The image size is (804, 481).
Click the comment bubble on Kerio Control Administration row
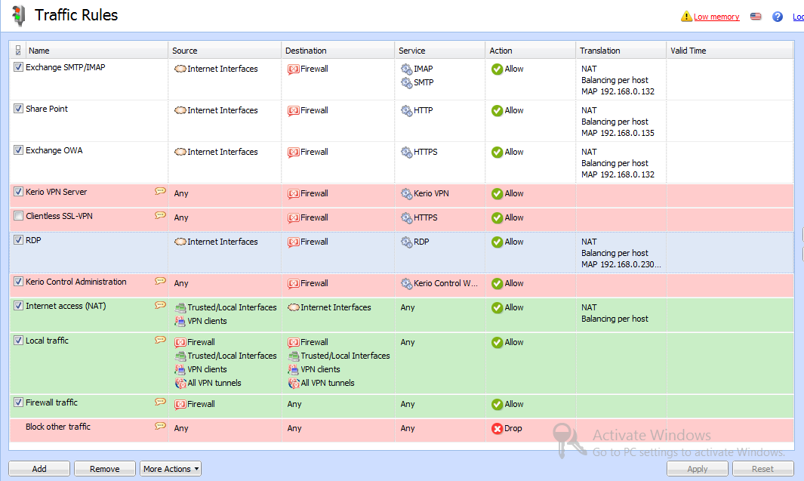(161, 281)
